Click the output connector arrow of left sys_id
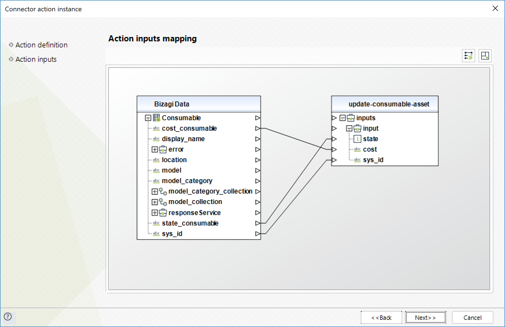This screenshot has width=505, height=327. point(257,234)
